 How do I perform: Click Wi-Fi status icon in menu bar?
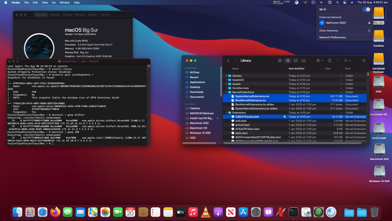321,2
